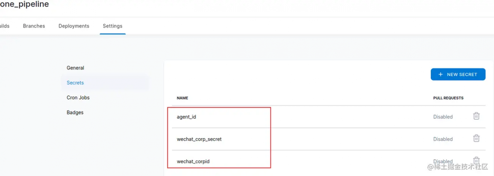Open the Branches tab
This screenshot has height=176, width=494.
[x=34, y=26]
